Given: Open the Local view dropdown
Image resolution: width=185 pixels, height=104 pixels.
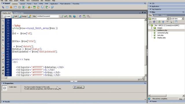Looking at the screenshot, I should [x=183, y=18].
